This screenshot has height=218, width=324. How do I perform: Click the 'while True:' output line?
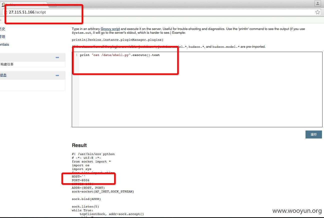point(82,210)
